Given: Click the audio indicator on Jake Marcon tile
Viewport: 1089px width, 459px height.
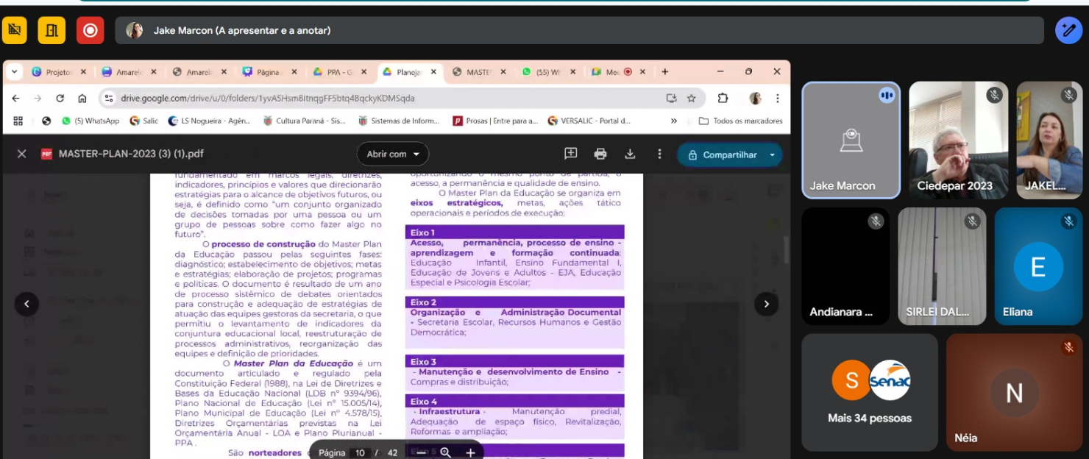Looking at the screenshot, I should tap(887, 95).
